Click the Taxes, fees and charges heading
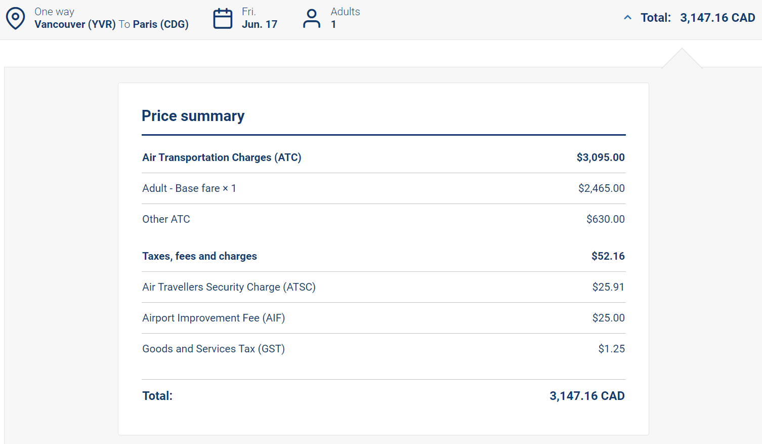 (x=199, y=256)
